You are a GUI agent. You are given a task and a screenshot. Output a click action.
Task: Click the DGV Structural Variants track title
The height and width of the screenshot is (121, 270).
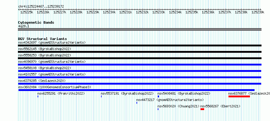pos(42,39)
